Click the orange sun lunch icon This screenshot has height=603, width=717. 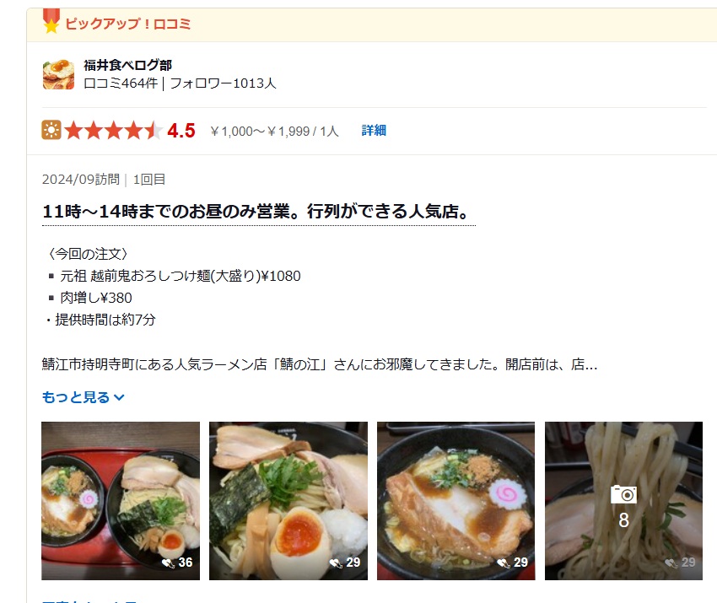pyautogui.click(x=51, y=130)
